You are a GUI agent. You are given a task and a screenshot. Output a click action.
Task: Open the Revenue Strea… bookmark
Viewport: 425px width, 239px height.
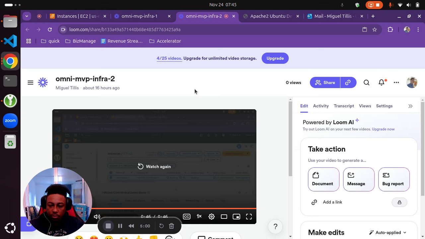click(x=122, y=41)
